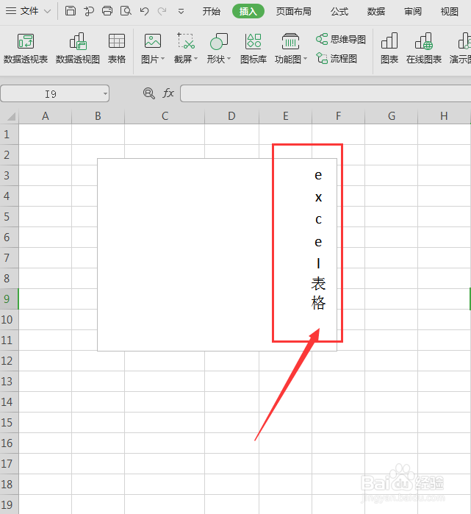Expand the 功能图 dropdown arrow

tap(305, 59)
